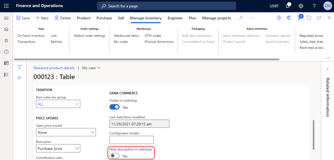Open the Product tab
This screenshot has height=160, width=334.
(84, 18)
